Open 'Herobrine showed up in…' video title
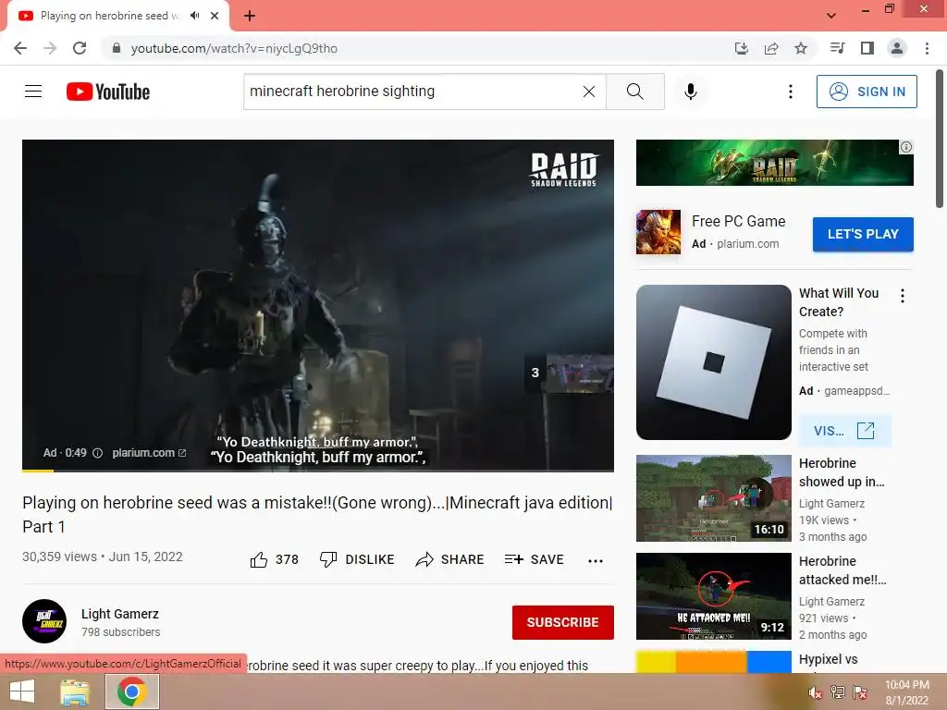 [842, 472]
